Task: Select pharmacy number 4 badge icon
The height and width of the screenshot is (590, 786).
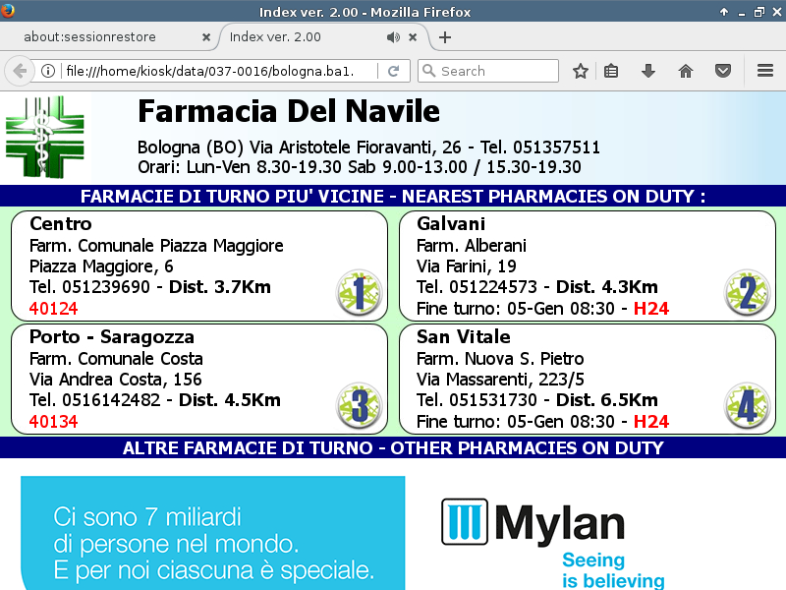Action: pos(747,405)
